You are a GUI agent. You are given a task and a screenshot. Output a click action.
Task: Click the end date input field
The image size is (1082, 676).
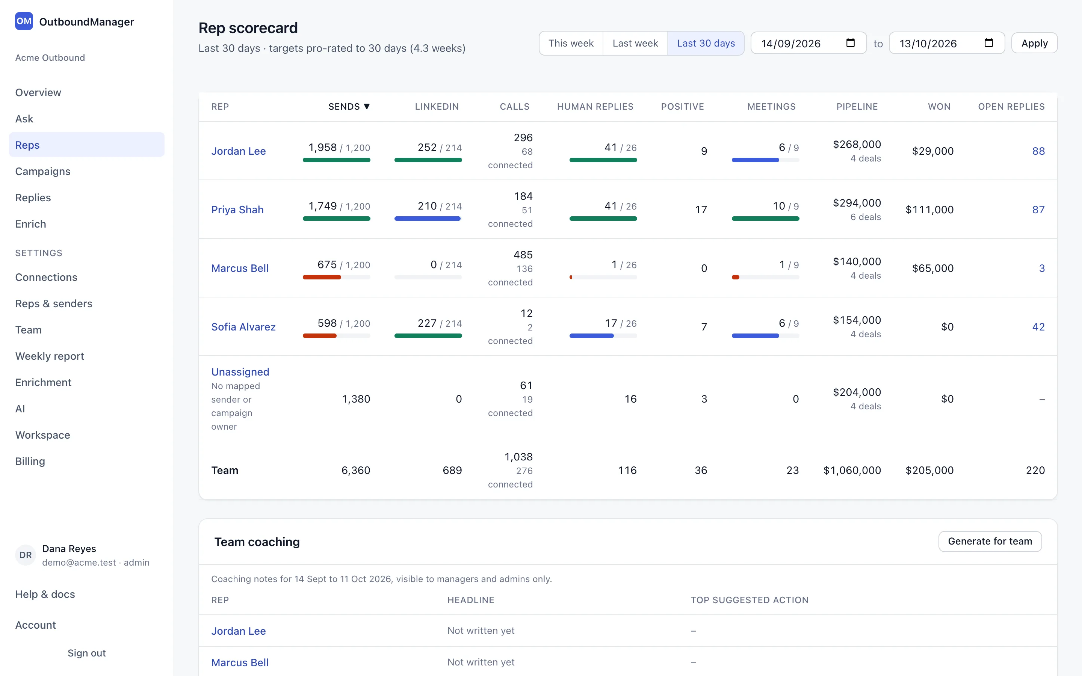tap(946, 43)
